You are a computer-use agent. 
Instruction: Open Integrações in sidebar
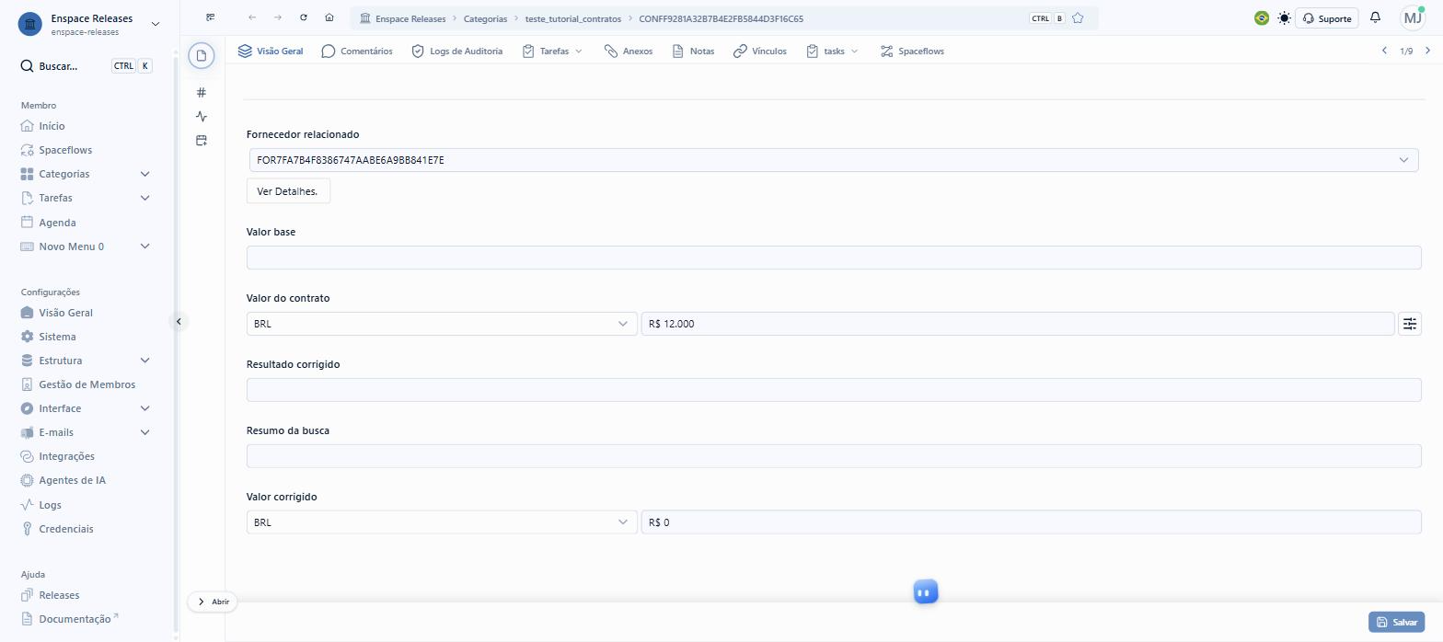click(x=66, y=456)
